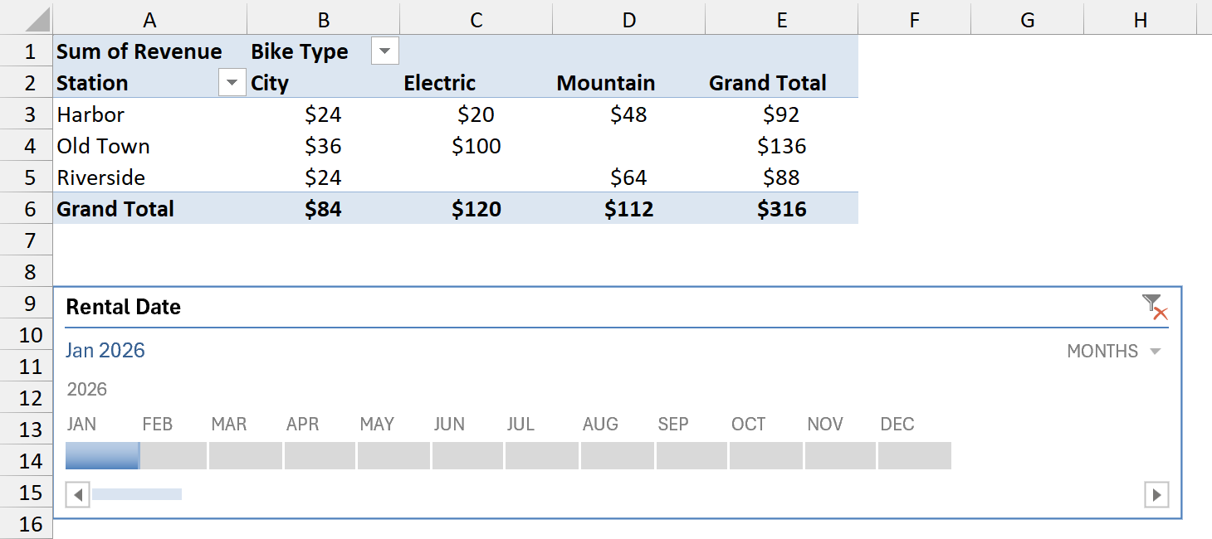Select column E header
Image resolution: width=1212 pixels, height=539 pixels.
pos(782,20)
